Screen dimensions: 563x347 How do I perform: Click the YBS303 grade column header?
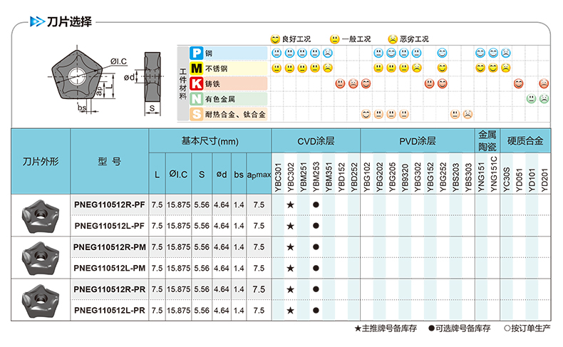point(468,177)
